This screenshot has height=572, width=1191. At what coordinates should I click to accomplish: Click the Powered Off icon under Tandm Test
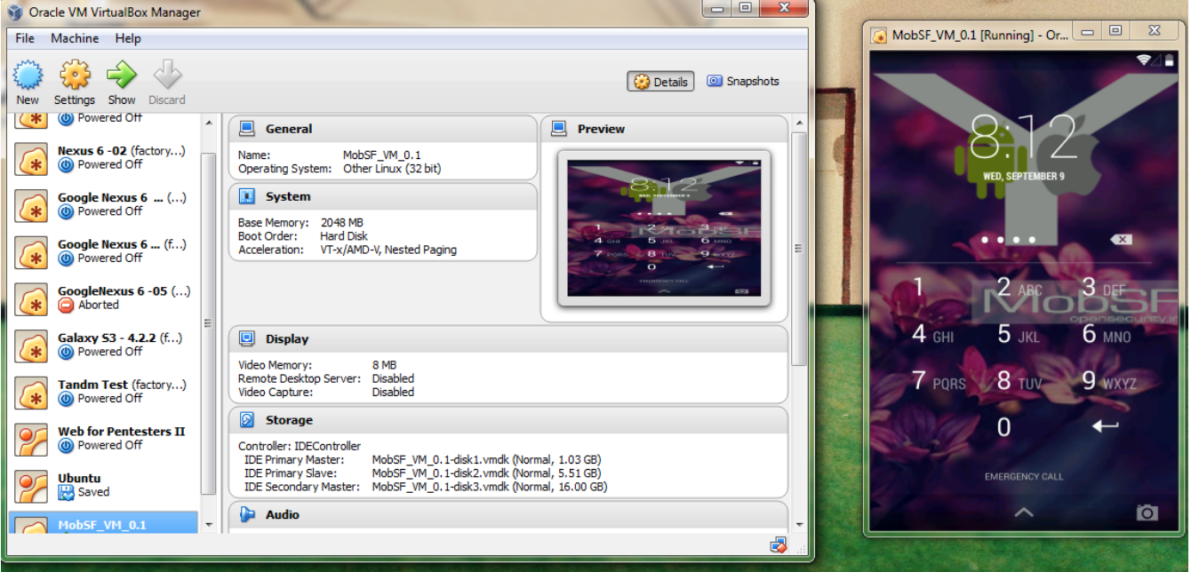(66, 399)
